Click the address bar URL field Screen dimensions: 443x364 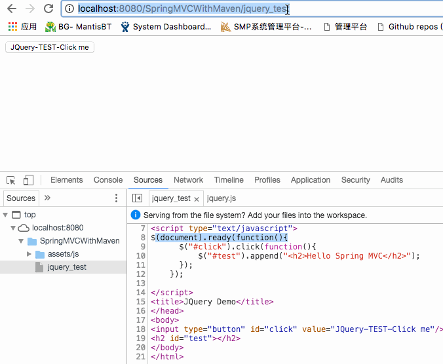point(252,9)
